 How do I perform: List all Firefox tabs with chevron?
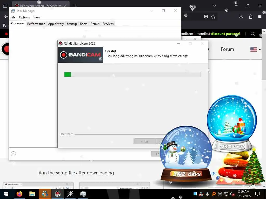(x=214, y=6)
